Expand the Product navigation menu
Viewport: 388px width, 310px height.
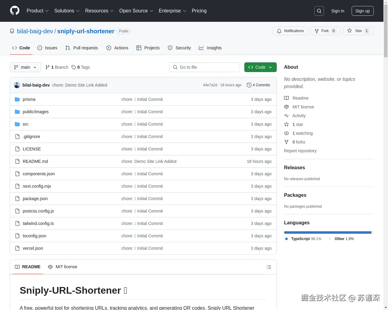[x=37, y=11]
